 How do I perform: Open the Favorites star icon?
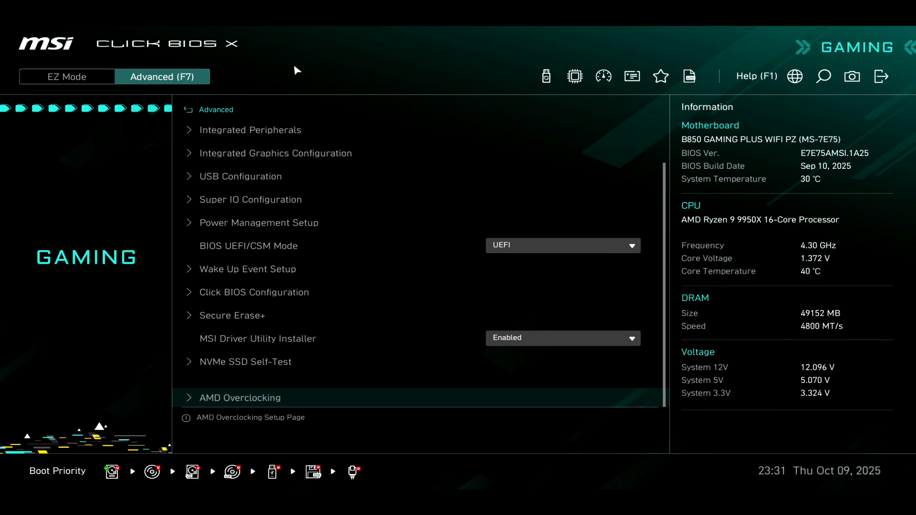661,76
